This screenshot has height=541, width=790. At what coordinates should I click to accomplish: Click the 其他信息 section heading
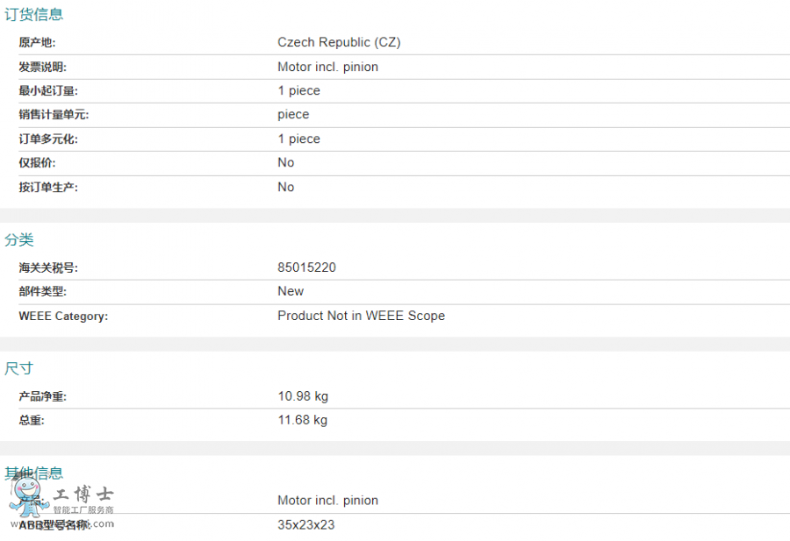33,473
